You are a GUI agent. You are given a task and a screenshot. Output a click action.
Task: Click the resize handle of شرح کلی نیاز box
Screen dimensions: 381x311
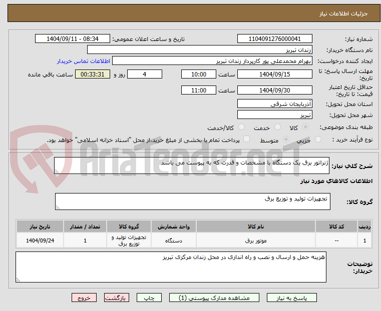(57, 171)
